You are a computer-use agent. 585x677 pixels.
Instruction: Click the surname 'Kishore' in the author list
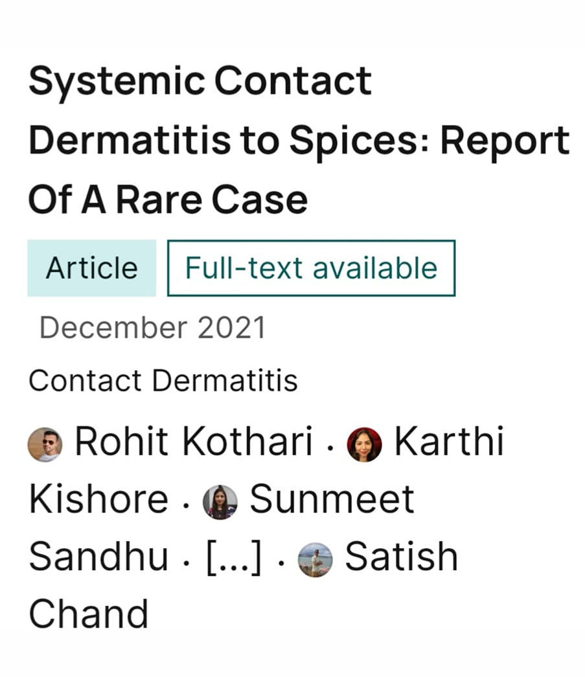click(98, 500)
